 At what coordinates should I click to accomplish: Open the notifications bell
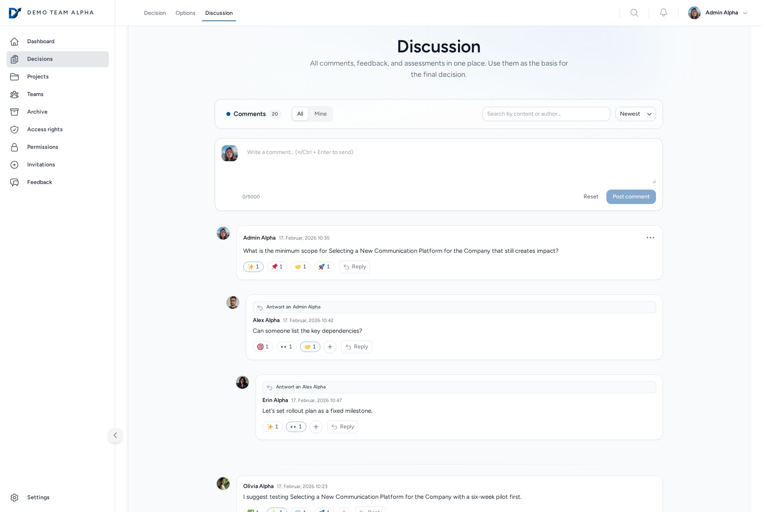[663, 12]
